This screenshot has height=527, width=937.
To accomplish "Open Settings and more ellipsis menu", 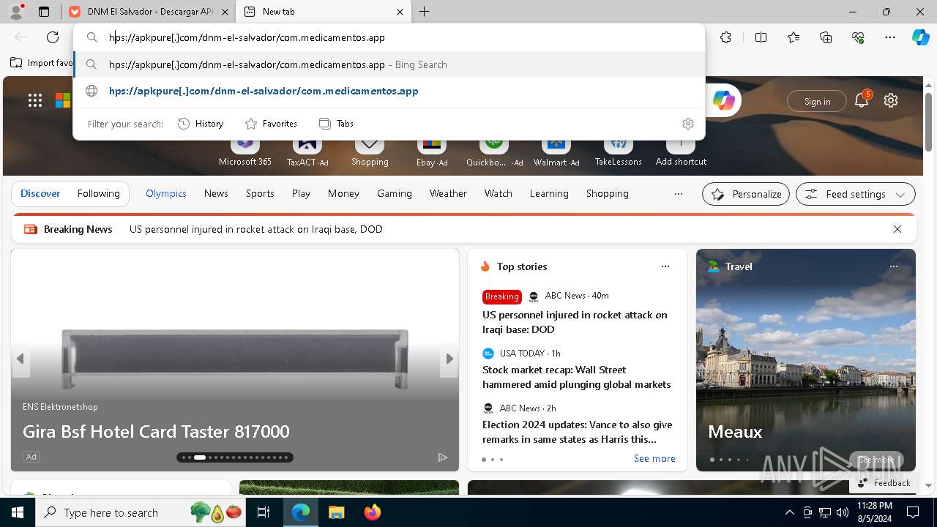I will 890,37.
